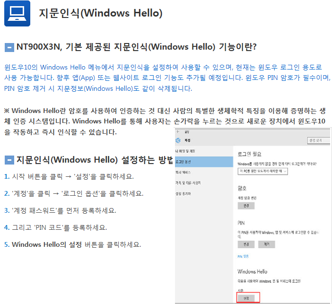The image size is (332, 304).
Task: Click the back arrow in the Settings window
Action: (178, 132)
